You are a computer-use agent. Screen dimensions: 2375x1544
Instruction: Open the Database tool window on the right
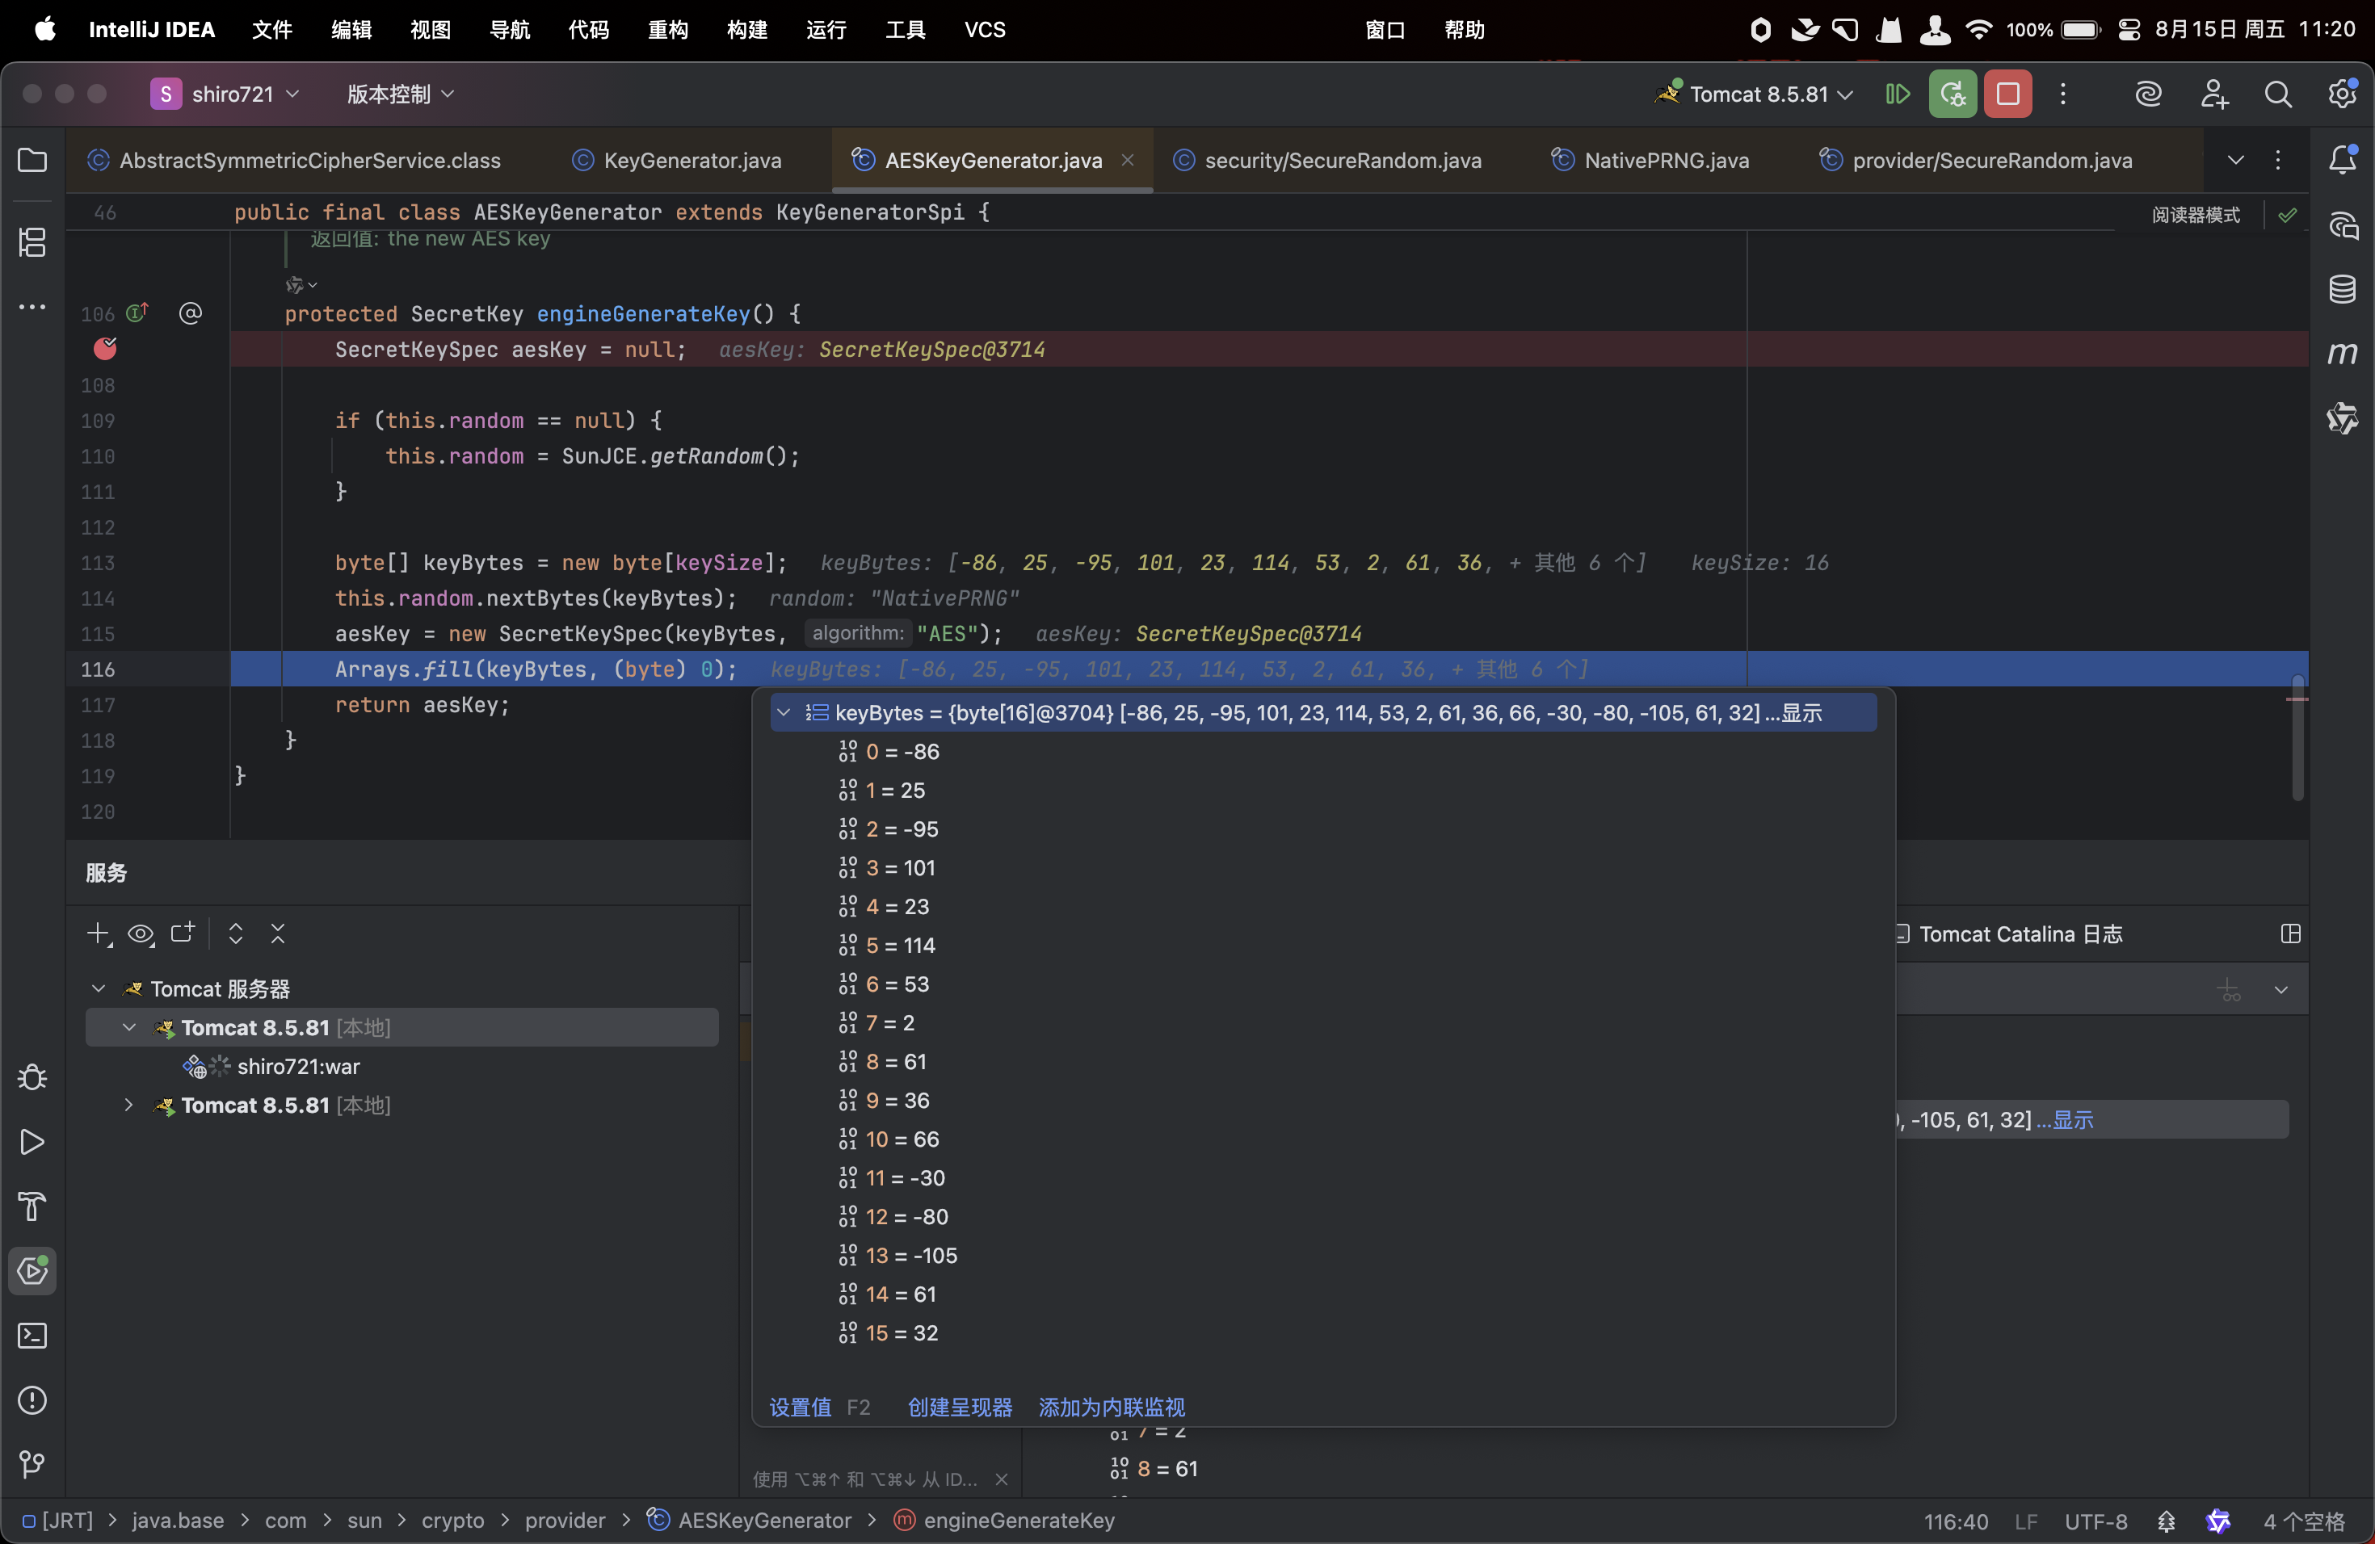(2341, 289)
